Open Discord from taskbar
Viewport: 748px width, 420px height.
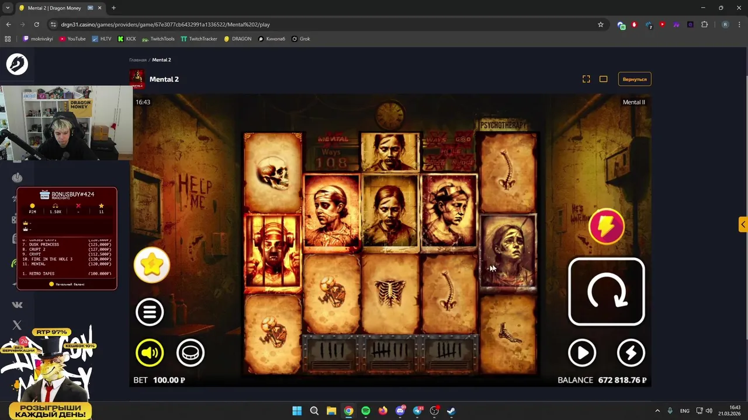point(400,411)
